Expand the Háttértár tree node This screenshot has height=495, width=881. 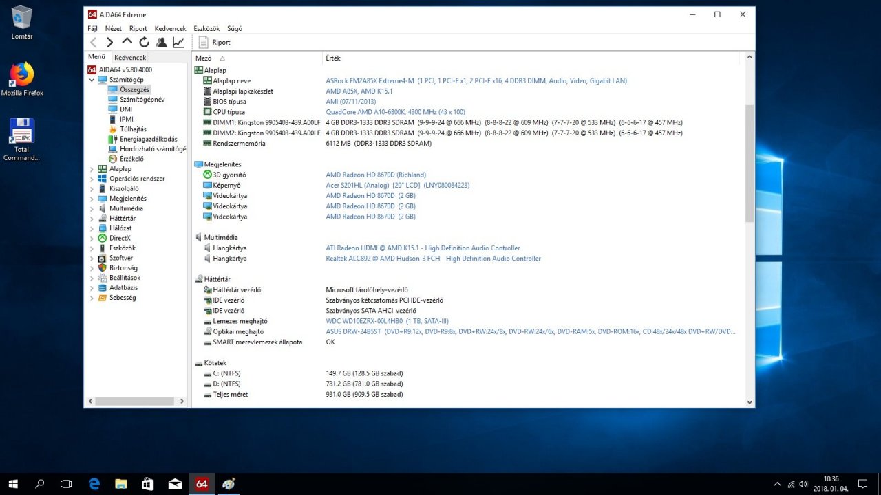[x=92, y=218]
